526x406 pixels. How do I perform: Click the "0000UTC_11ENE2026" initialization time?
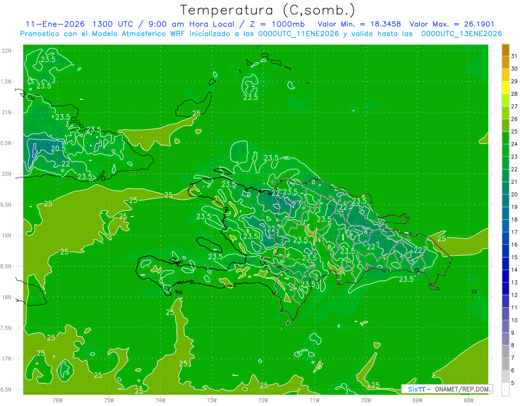point(299,34)
